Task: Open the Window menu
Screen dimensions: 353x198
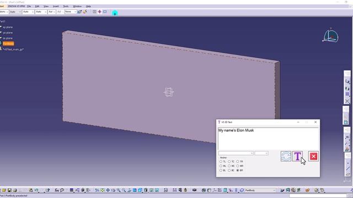Action: click(77, 6)
